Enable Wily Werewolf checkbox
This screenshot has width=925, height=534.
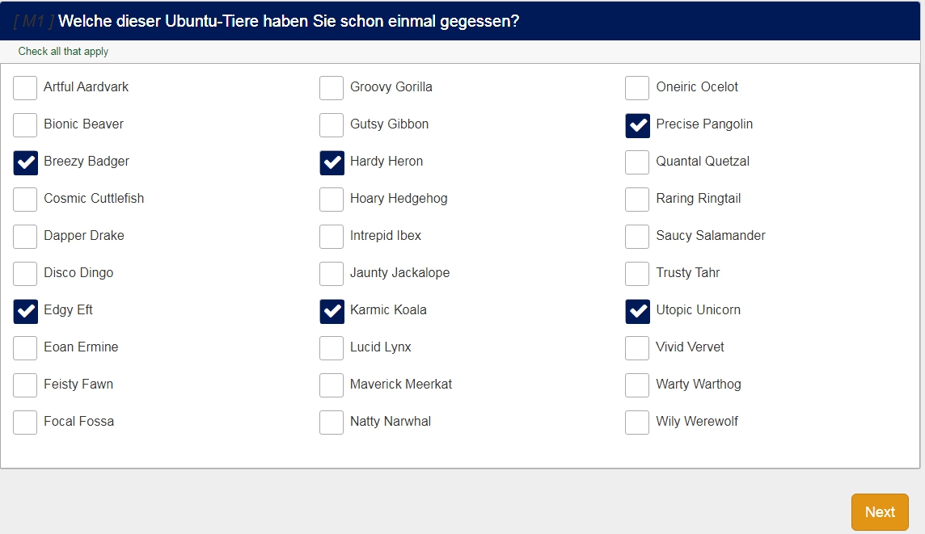tap(637, 422)
